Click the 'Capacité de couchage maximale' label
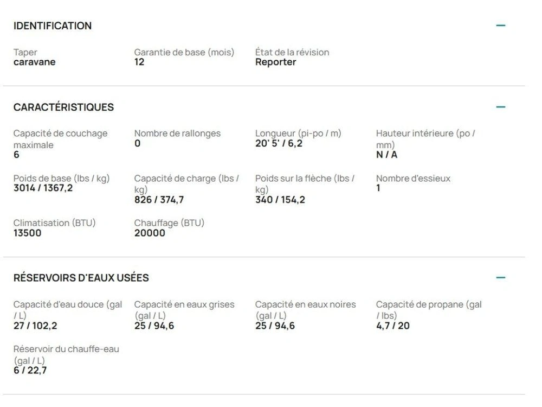Image resolution: width=542 pixels, height=407 pixels. point(60,139)
